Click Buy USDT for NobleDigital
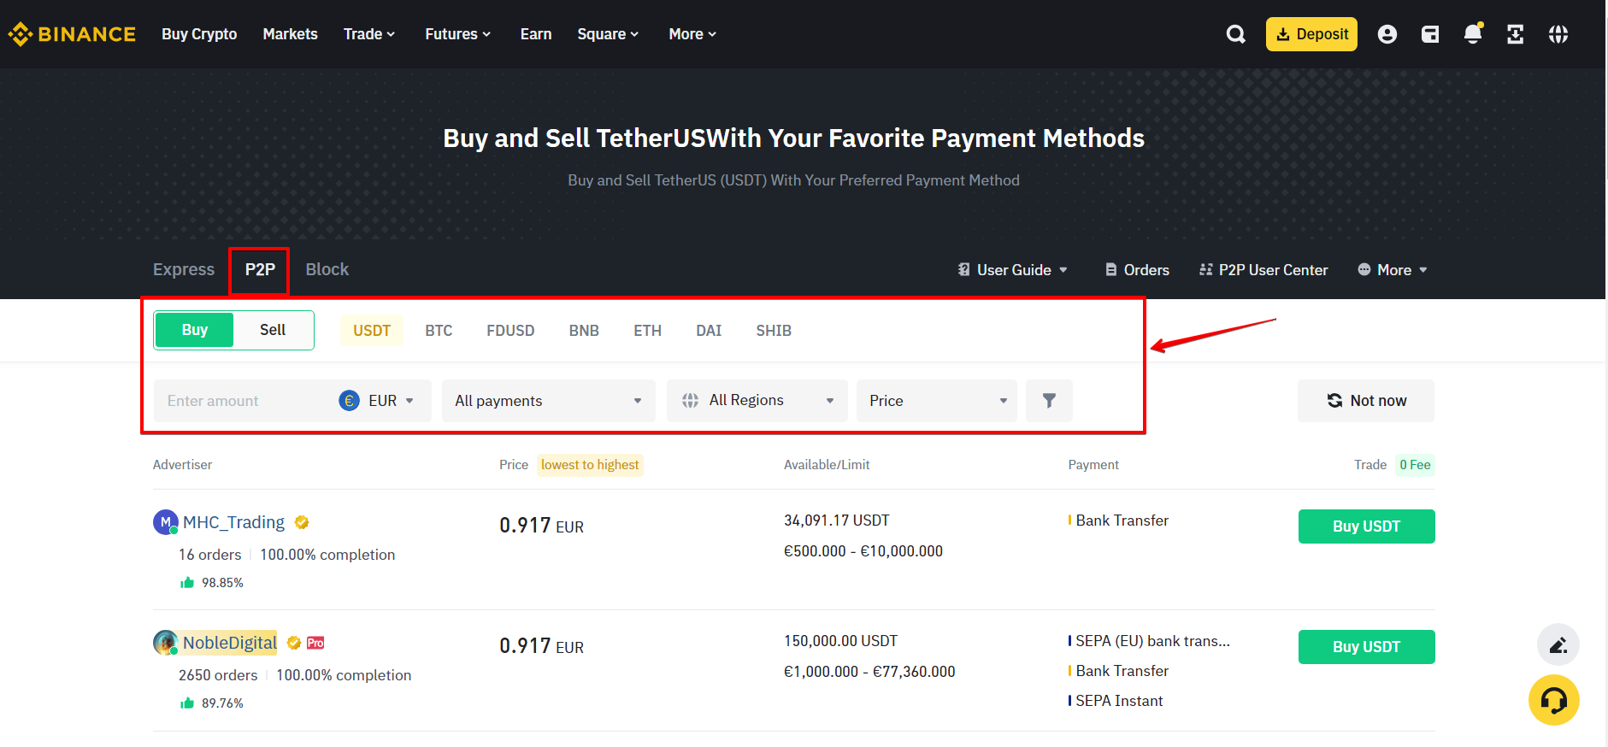 (1366, 647)
